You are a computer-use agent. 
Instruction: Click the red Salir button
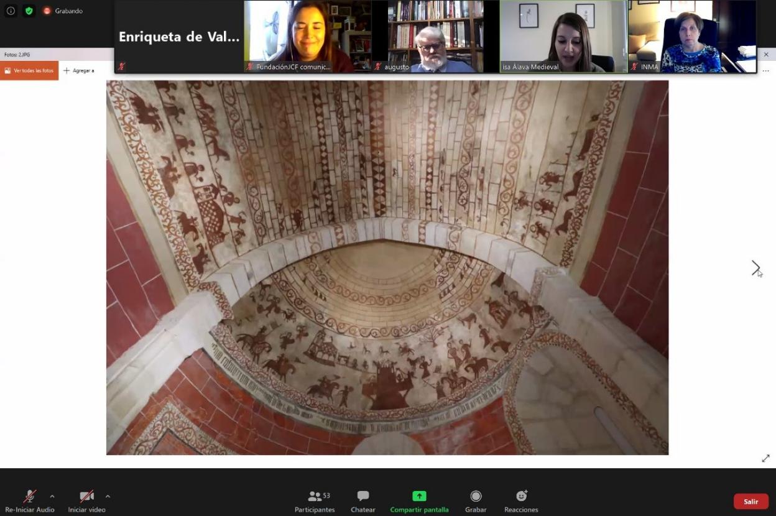tap(751, 502)
